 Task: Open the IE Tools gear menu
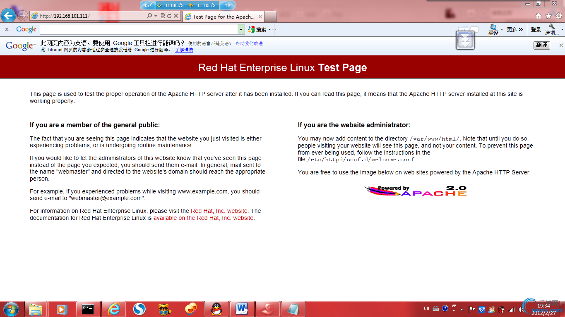558,16
